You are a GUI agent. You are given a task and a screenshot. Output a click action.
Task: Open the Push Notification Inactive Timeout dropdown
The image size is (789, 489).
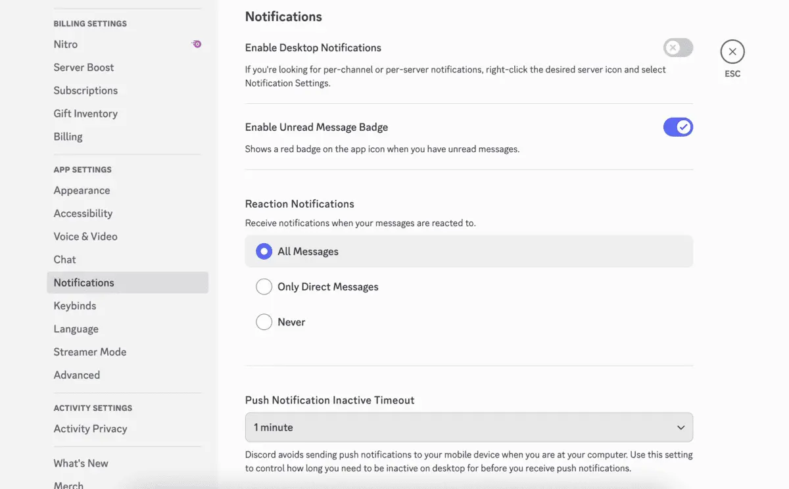(468, 427)
